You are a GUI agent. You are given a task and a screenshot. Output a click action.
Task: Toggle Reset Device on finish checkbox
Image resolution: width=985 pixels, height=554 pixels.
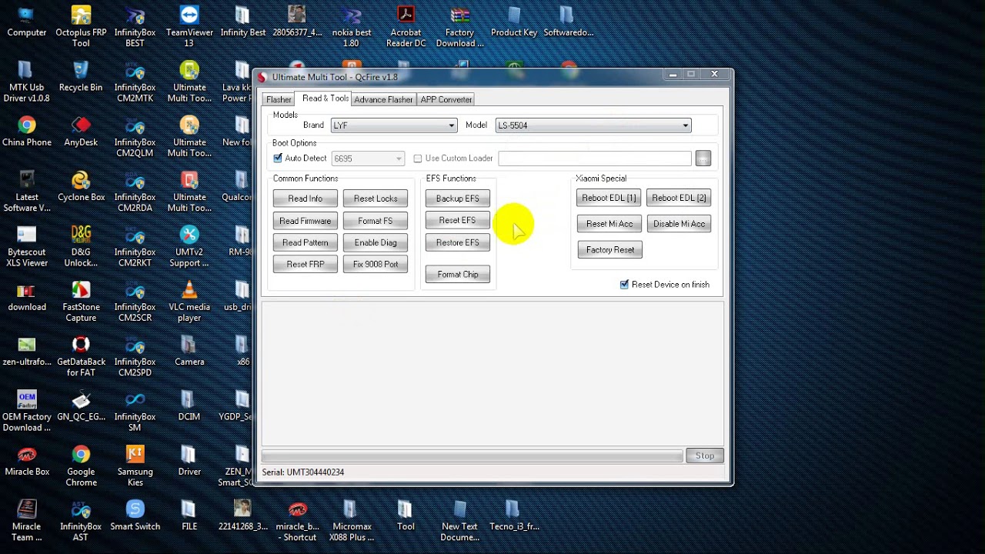click(x=624, y=285)
